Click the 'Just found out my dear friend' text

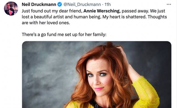point(52,11)
